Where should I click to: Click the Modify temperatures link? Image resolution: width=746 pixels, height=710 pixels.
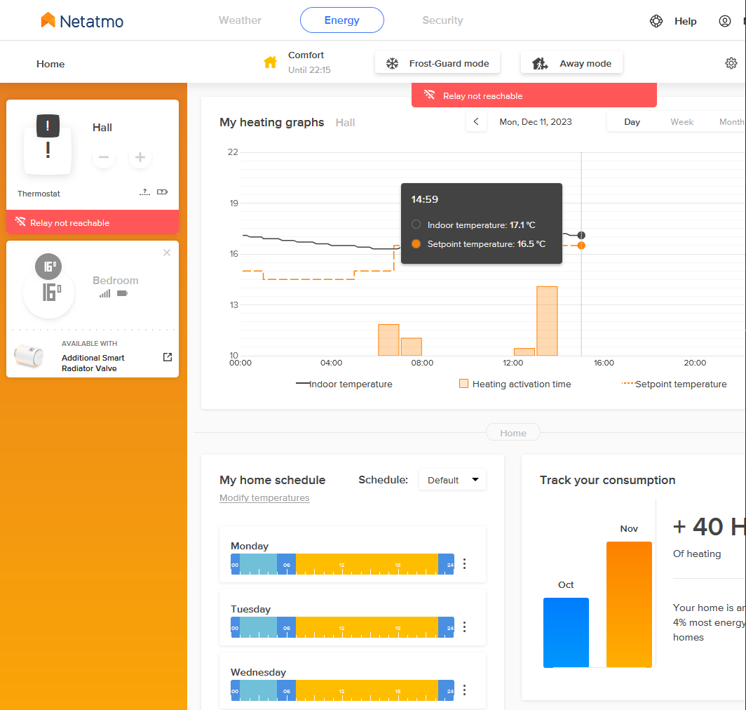[264, 497]
